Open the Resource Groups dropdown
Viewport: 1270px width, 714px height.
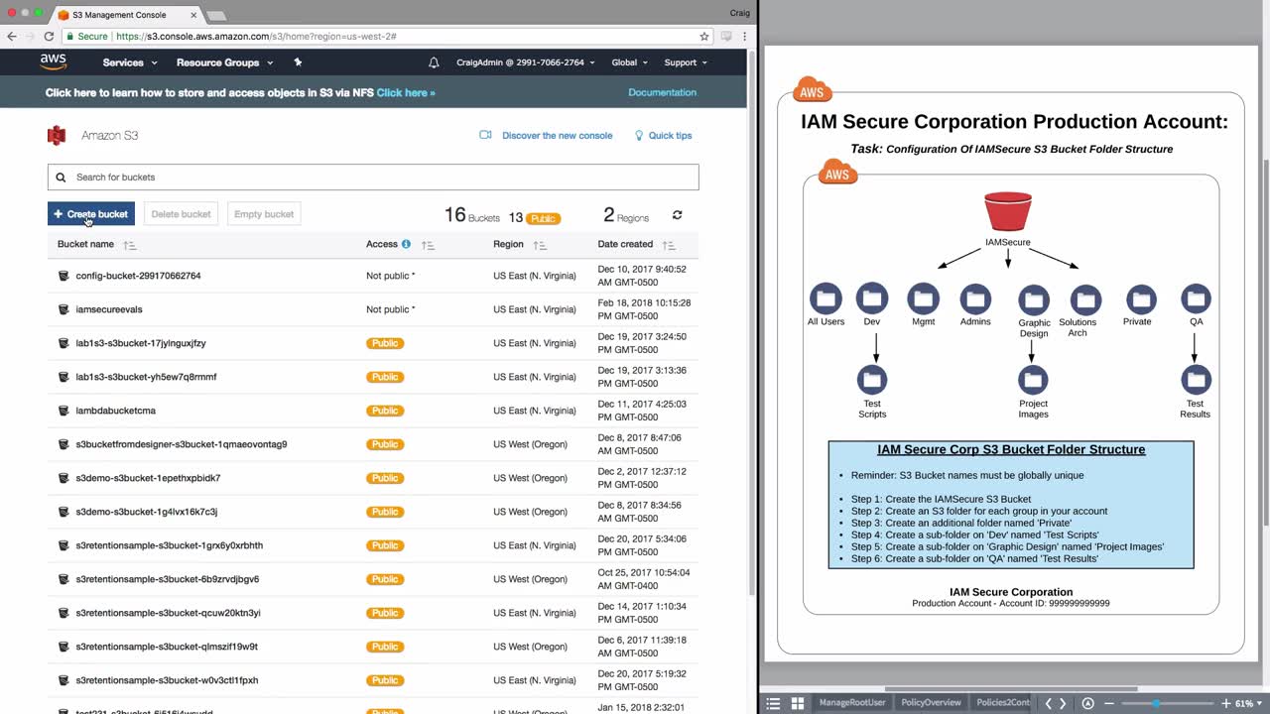[x=224, y=62]
